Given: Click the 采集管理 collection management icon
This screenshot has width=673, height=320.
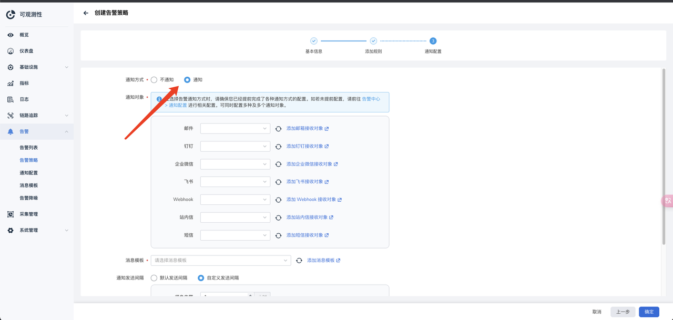Looking at the screenshot, I should pyautogui.click(x=10, y=213).
